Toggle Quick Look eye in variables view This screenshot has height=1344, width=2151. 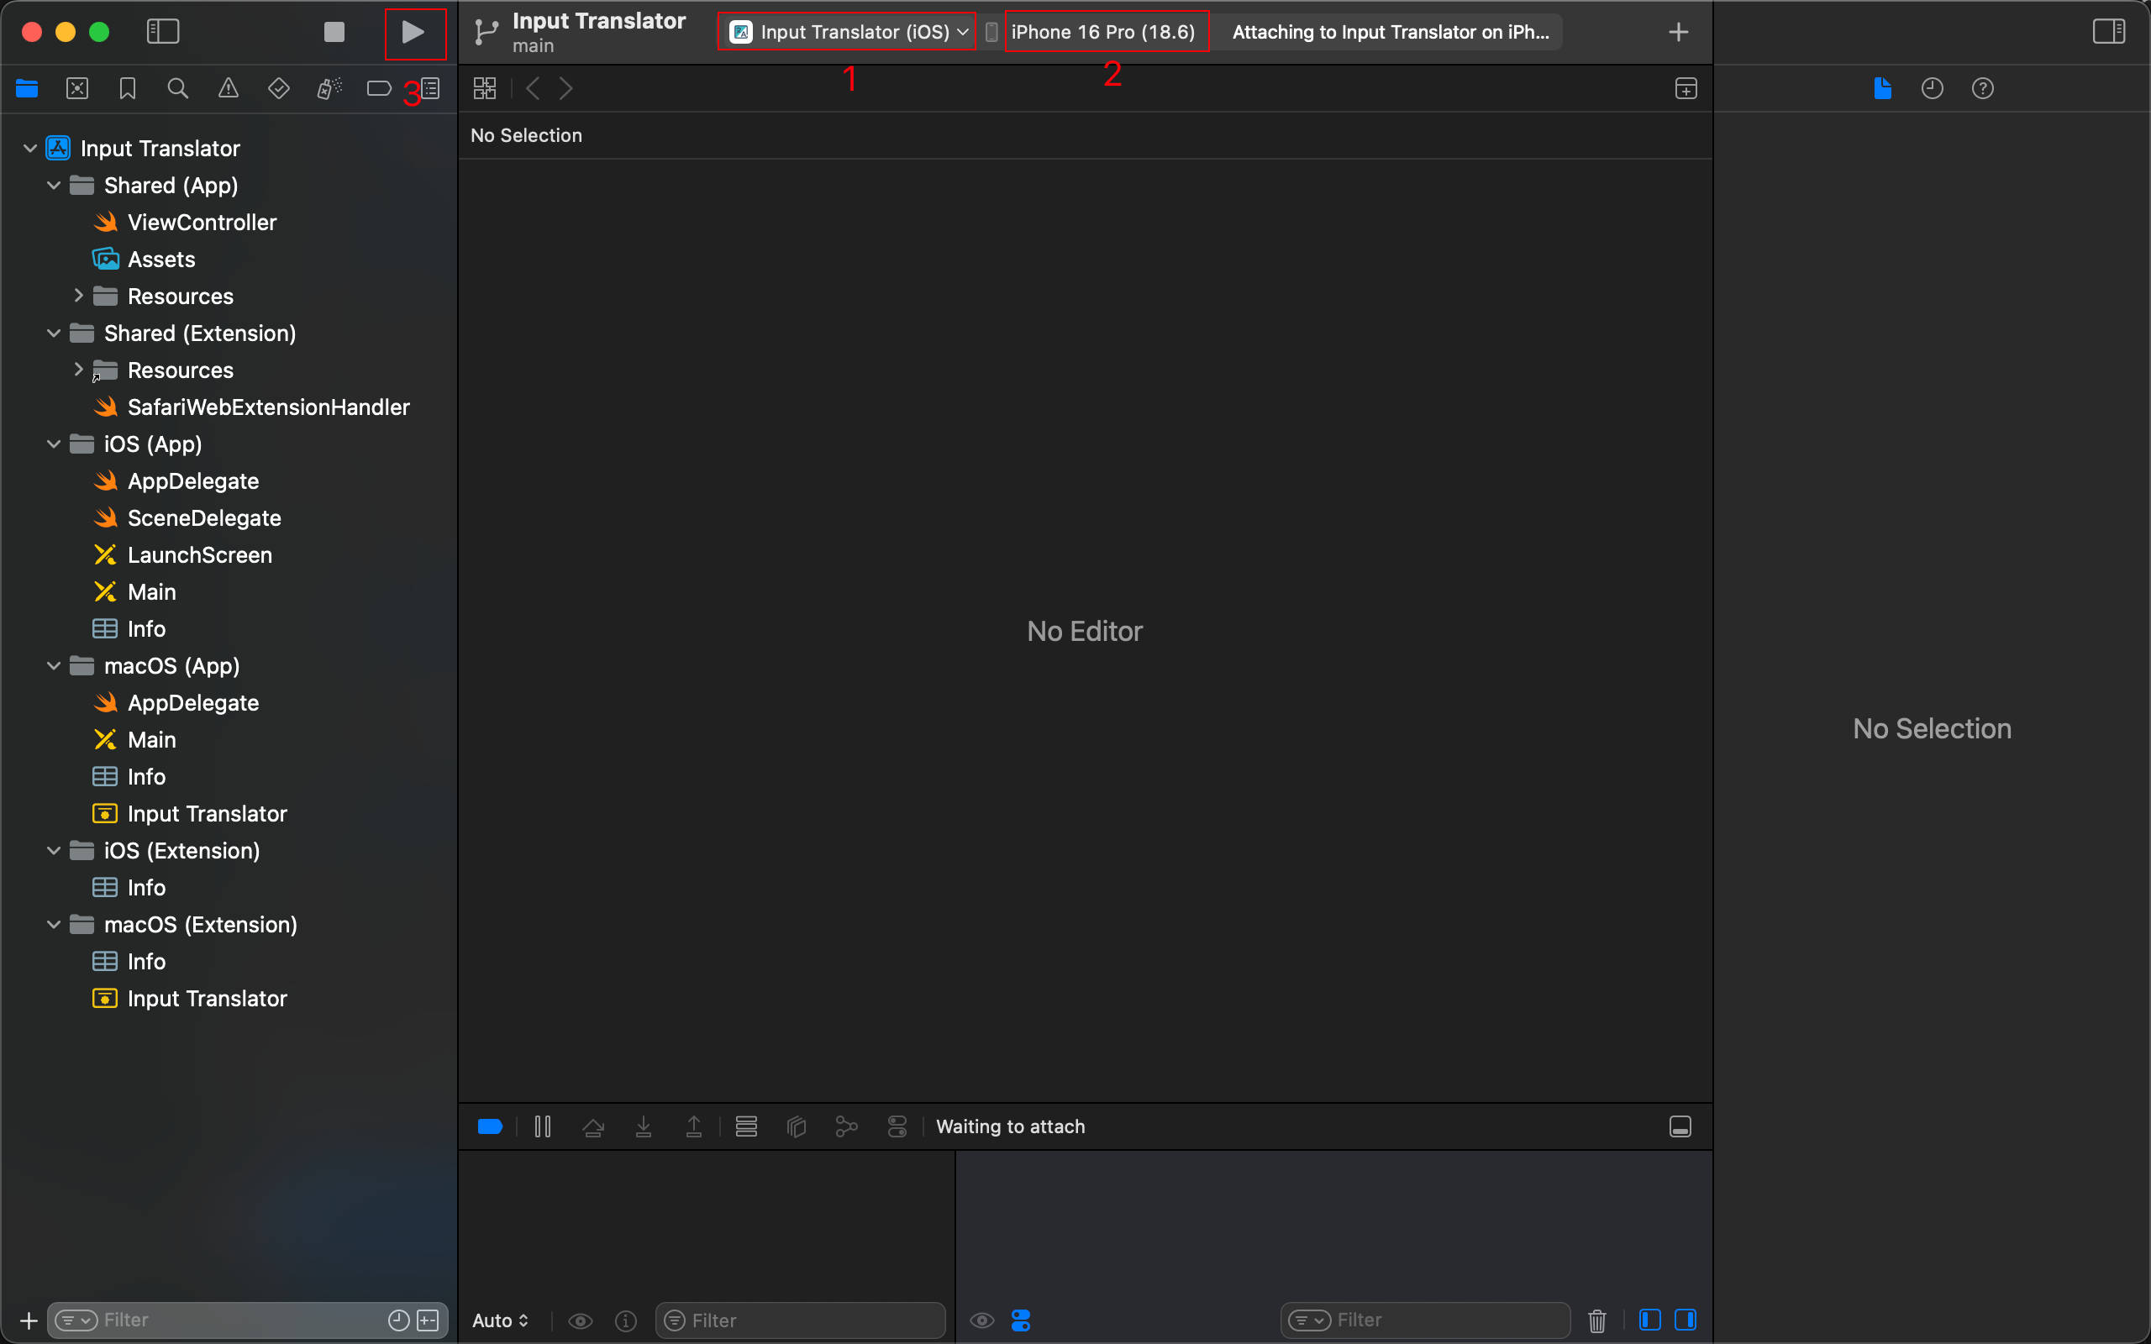581,1320
